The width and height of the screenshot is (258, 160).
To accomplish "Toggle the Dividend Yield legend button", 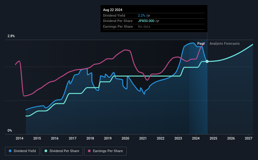I will [x=22, y=151].
